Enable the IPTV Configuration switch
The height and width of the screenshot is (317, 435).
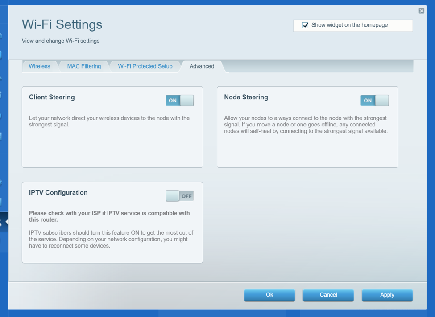click(x=179, y=196)
